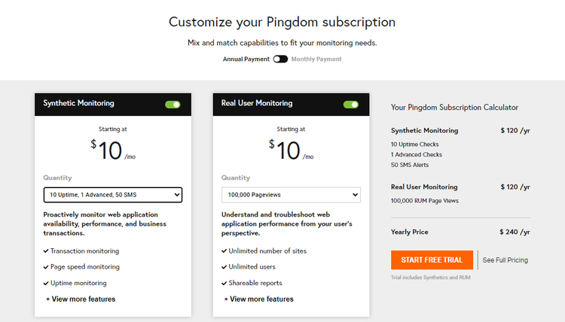
Task: Open the Synthetic Monitoring quantity dropdown
Action: coord(113,195)
